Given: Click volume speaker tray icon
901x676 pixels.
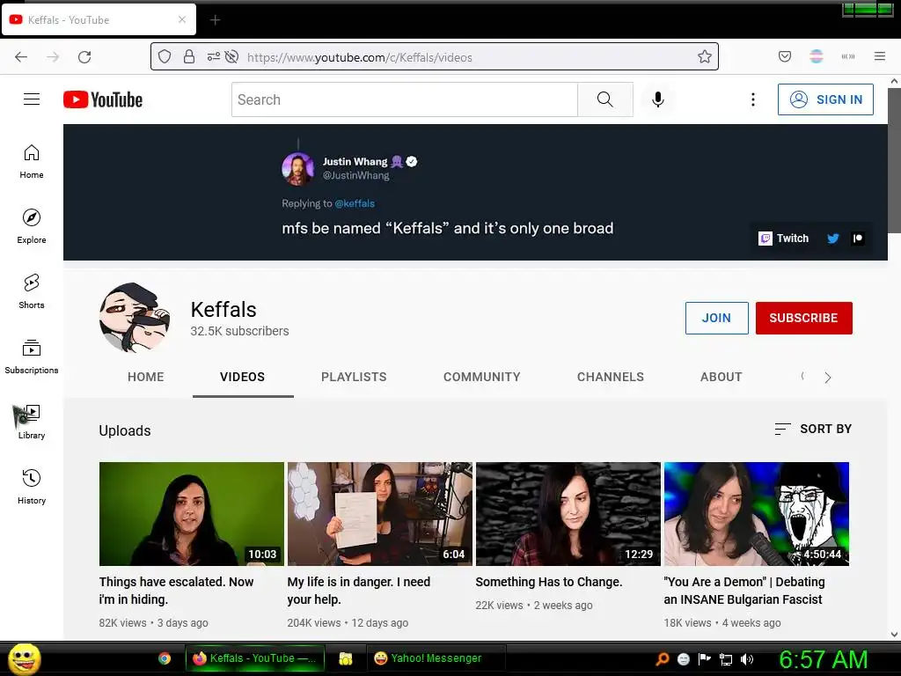Looking at the screenshot, I should point(747,658).
